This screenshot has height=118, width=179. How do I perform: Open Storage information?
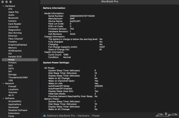point(12,74)
